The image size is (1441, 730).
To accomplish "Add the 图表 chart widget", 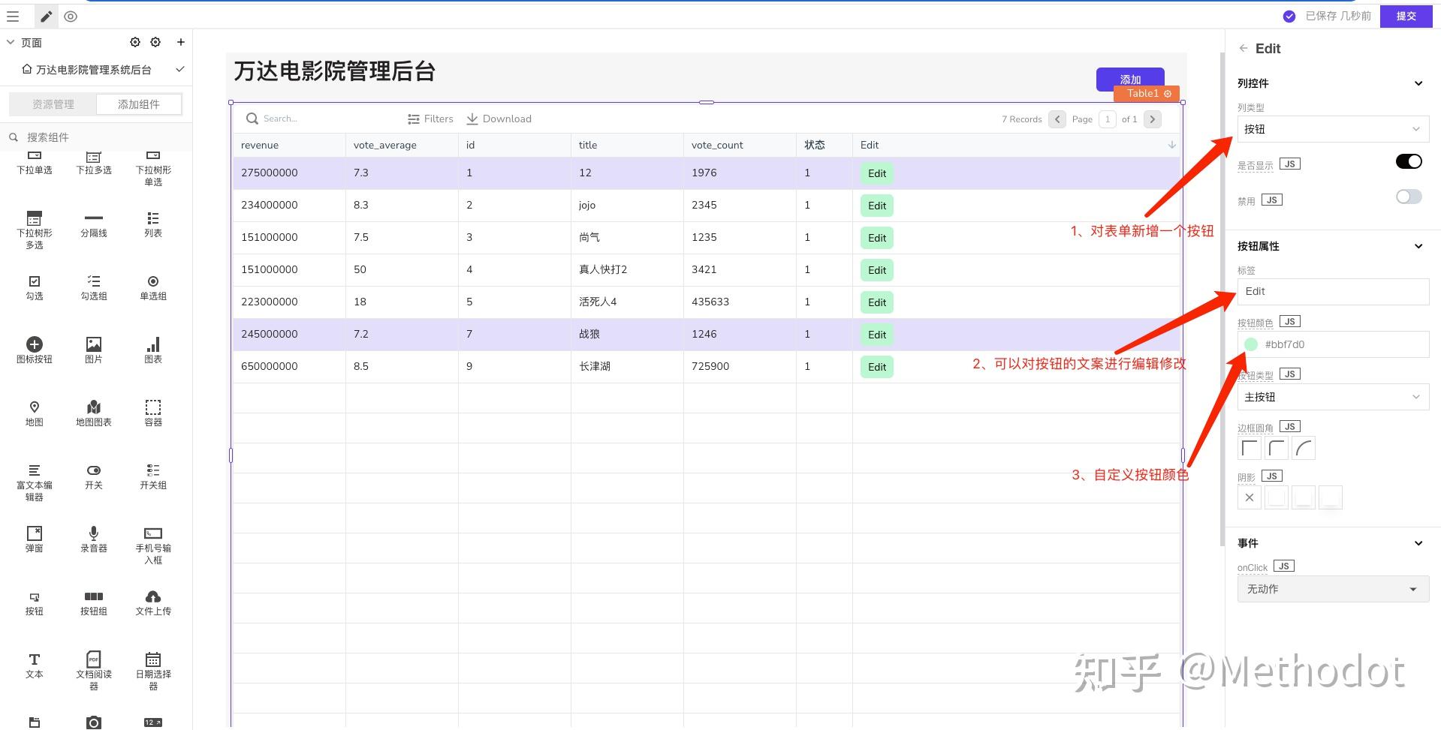I will point(153,350).
